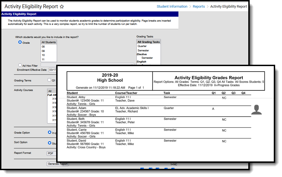Open the Report Format PDF dropdown

(52, 154)
